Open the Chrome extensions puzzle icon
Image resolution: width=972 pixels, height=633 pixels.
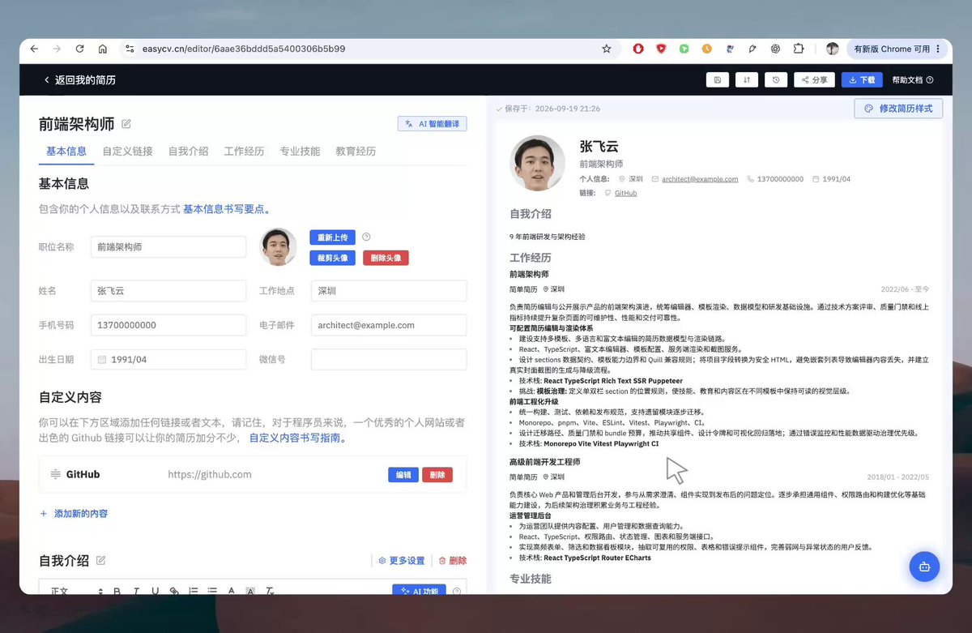tap(799, 49)
